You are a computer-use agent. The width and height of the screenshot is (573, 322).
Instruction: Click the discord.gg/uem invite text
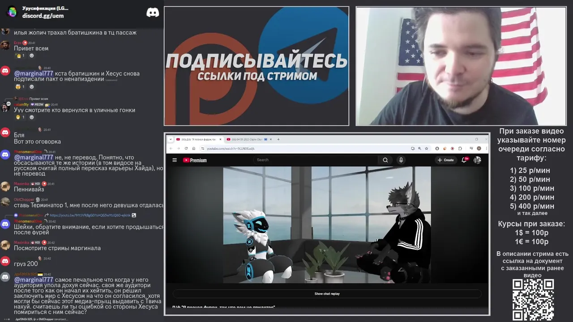pyautogui.click(x=43, y=16)
